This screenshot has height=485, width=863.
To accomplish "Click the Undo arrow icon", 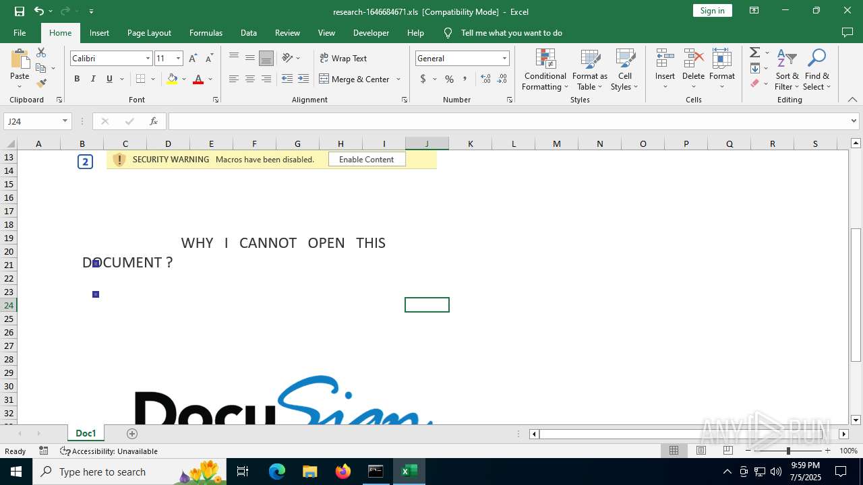I will point(39,11).
